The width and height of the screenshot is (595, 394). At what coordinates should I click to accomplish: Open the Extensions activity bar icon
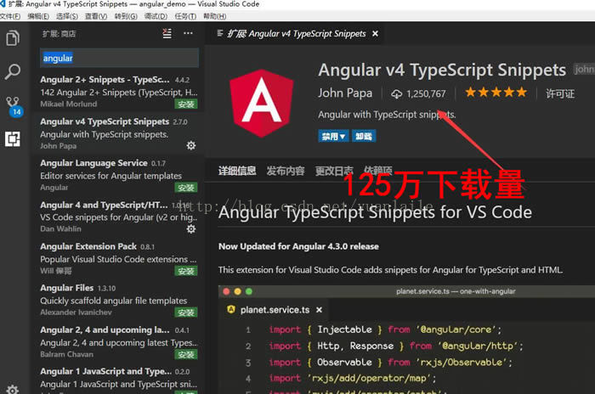[13, 138]
